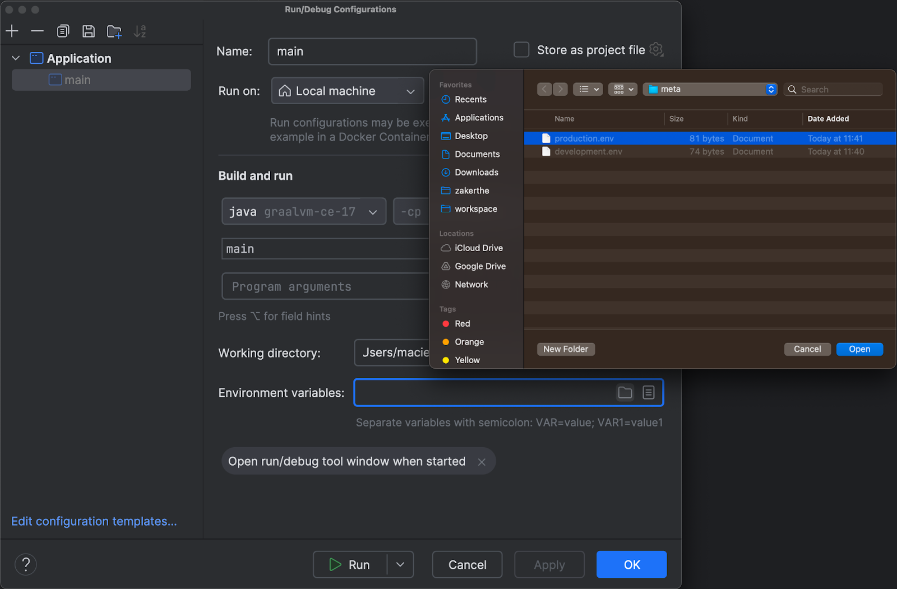Focus the Name input field
Viewport: 897px width, 589px height.
(372, 52)
